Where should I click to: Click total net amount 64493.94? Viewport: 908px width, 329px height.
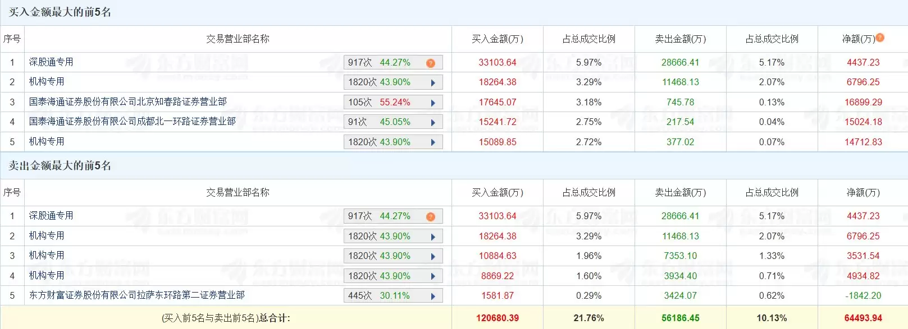point(863,318)
